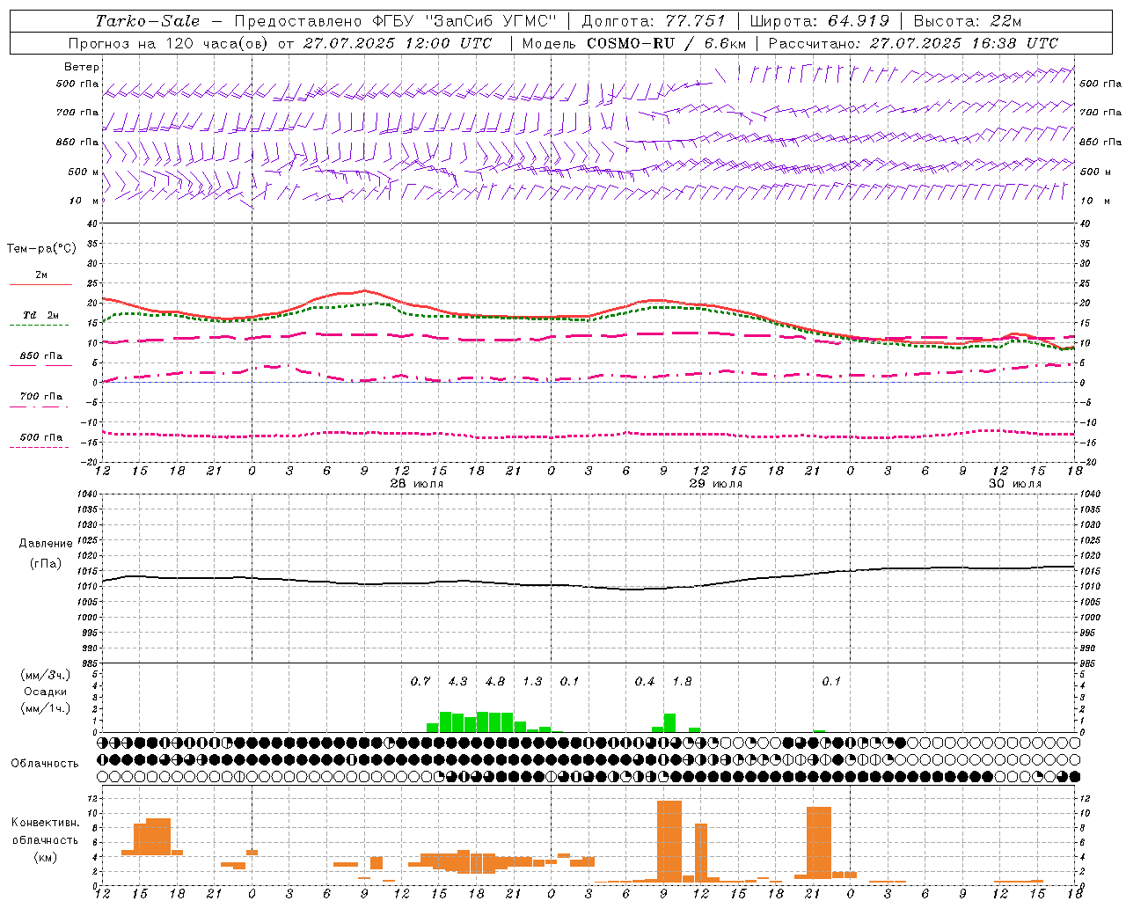1126x901 pixels.
Task: Click the '(мм/3ч.)' precipitation unit label
Action: [45, 675]
